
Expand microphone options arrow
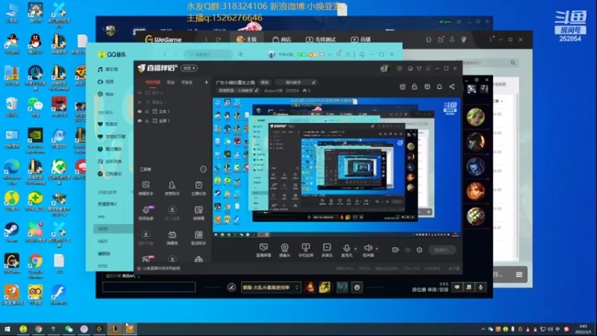(356, 249)
